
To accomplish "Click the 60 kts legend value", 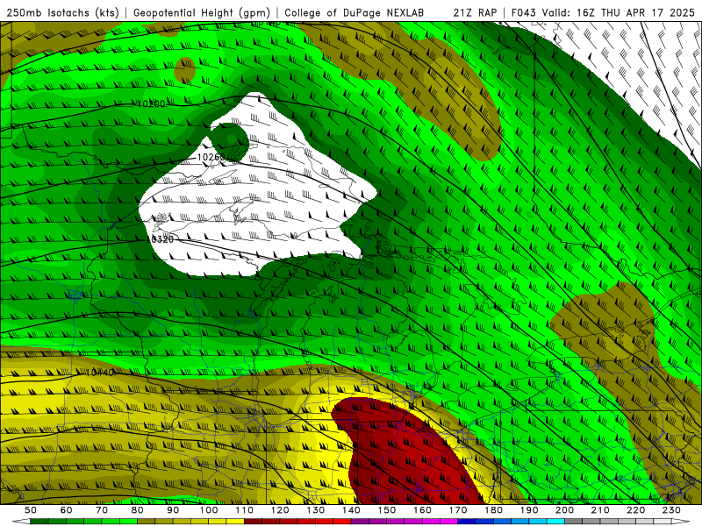I will (x=67, y=510).
